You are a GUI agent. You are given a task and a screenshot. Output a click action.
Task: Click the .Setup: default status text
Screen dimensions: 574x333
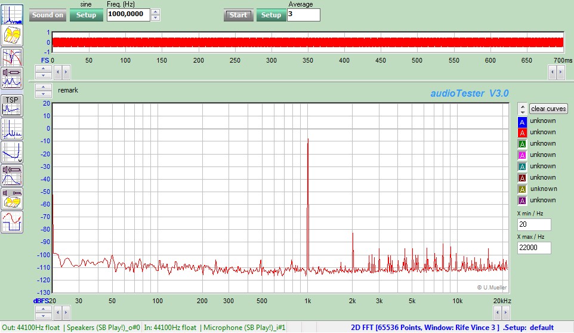click(528, 328)
